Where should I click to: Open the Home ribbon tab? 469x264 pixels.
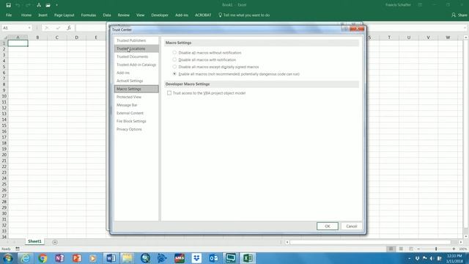[x=26, y=15]
